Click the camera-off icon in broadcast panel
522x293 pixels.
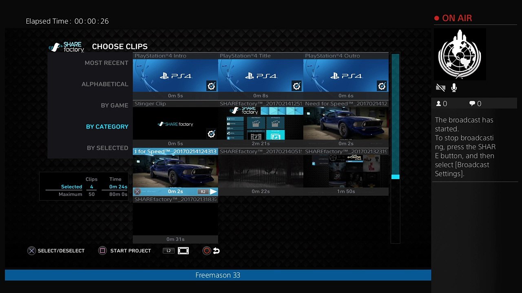pyautogui.click(x=440, y=87)
